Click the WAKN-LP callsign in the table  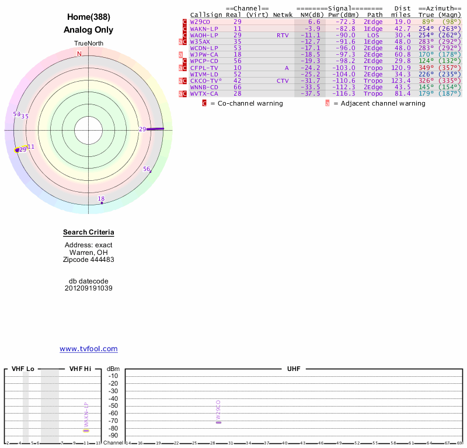click(204, 29)
